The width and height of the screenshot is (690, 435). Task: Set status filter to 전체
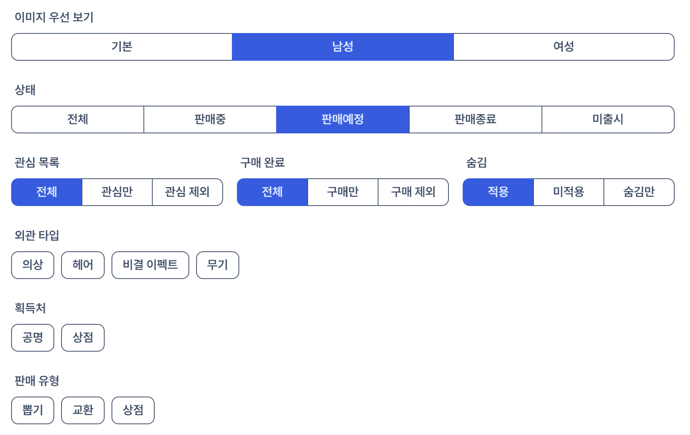click(x=78, y=120)
